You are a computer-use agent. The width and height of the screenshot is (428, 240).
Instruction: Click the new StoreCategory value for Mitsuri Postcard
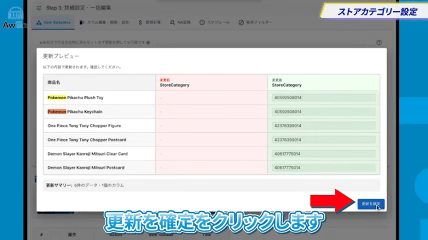323,168
